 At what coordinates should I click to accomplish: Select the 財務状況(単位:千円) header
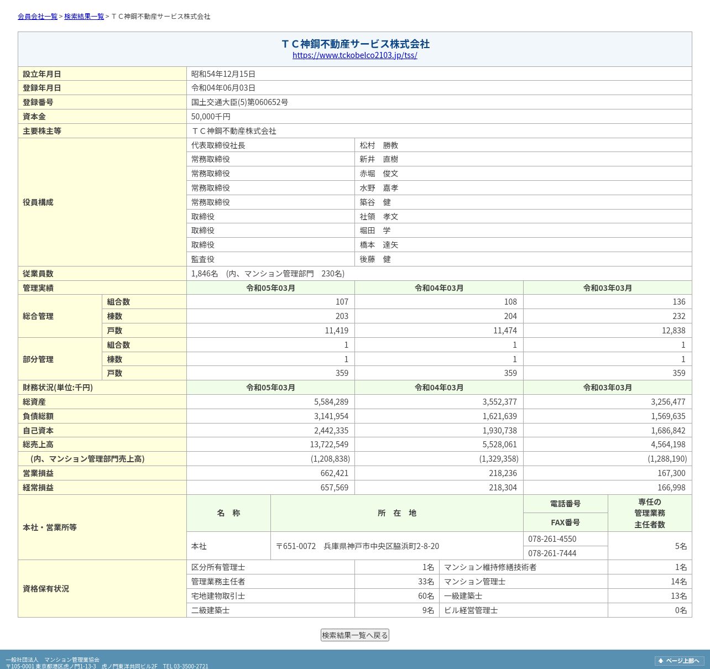pos(58,388)
